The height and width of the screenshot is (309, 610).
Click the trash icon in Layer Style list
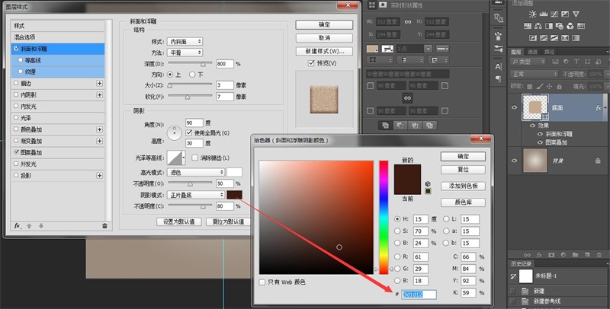[x=104, y=226]
